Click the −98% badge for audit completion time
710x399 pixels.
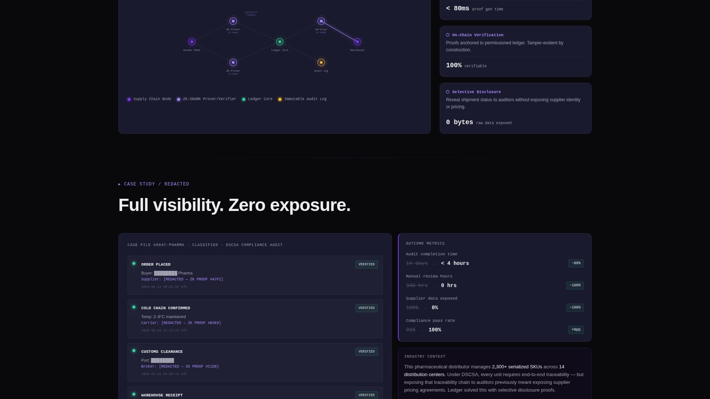pyautogui.click(x=576, y=263)
